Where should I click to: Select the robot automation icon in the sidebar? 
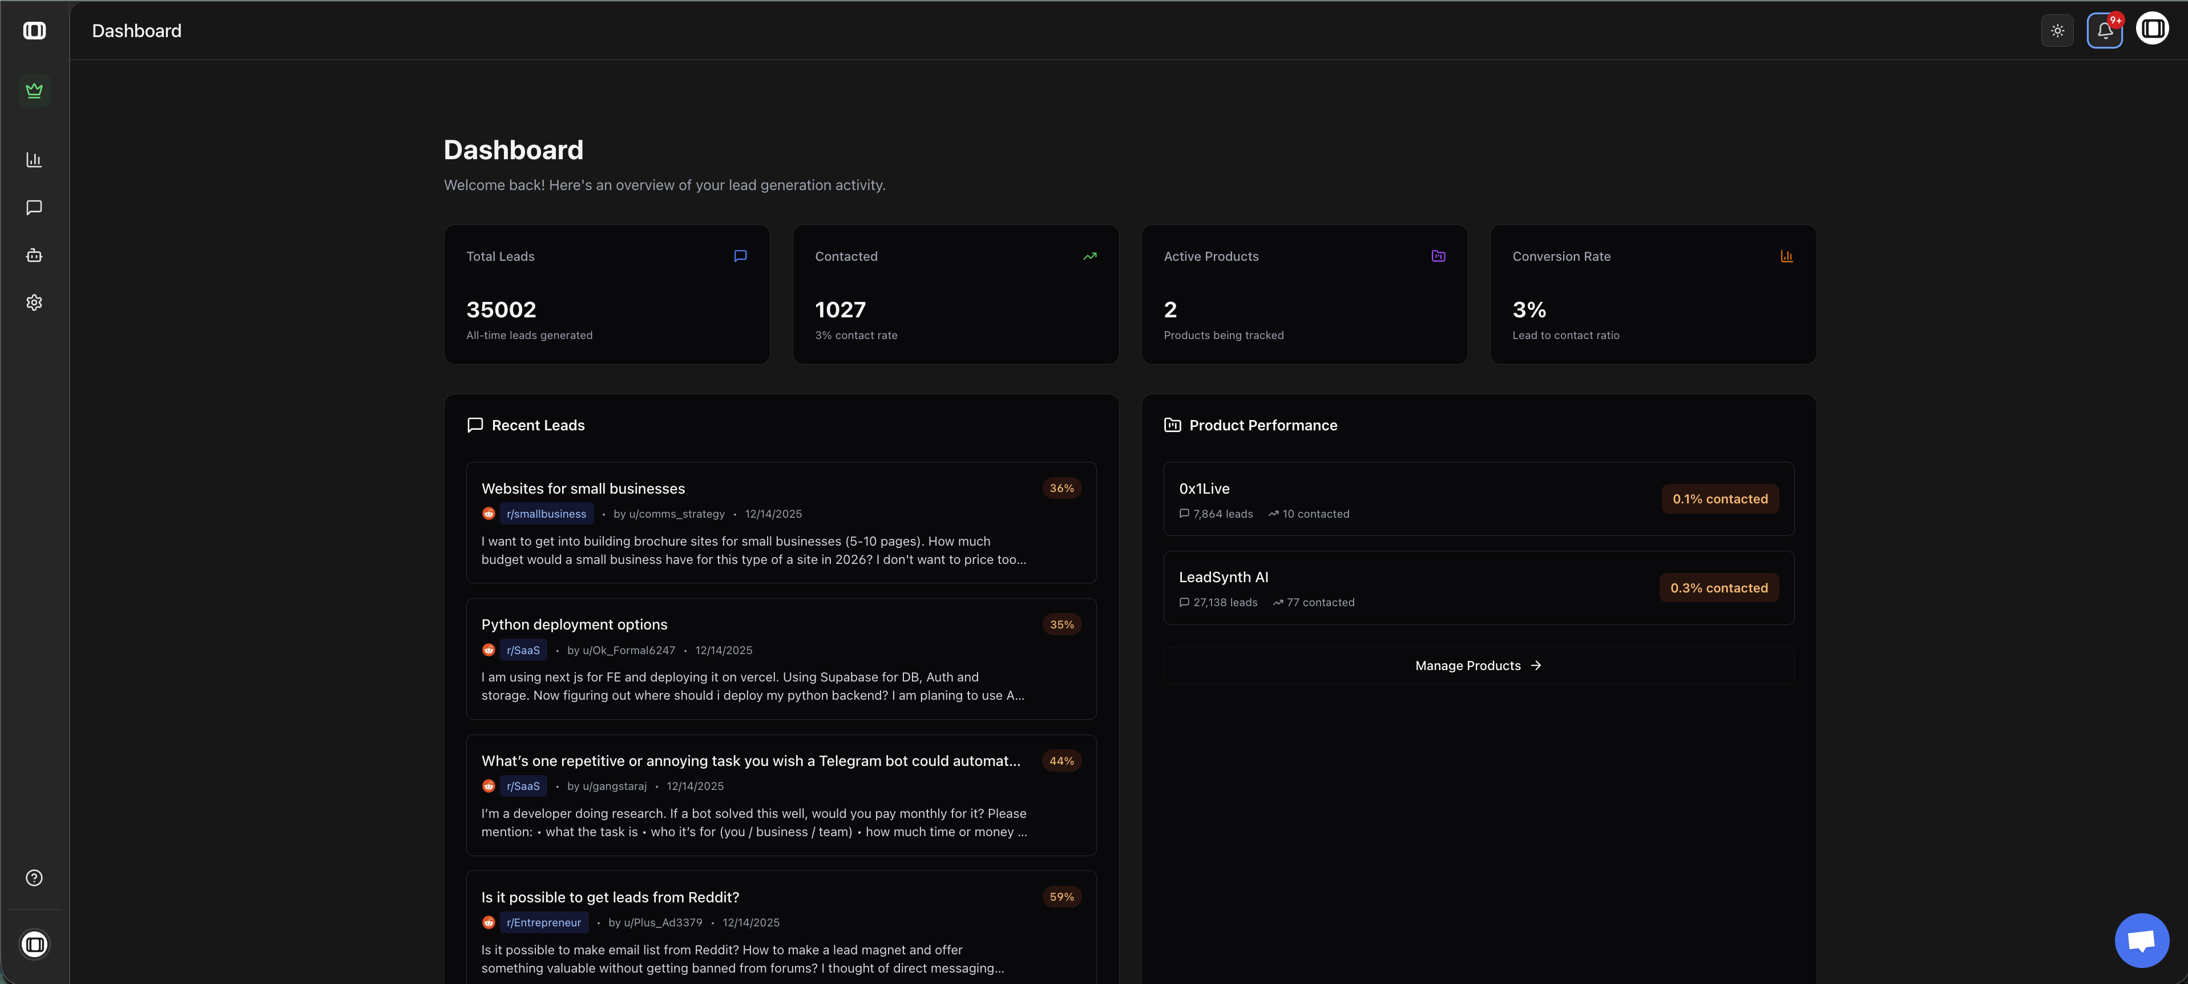[x=34, y=254]
